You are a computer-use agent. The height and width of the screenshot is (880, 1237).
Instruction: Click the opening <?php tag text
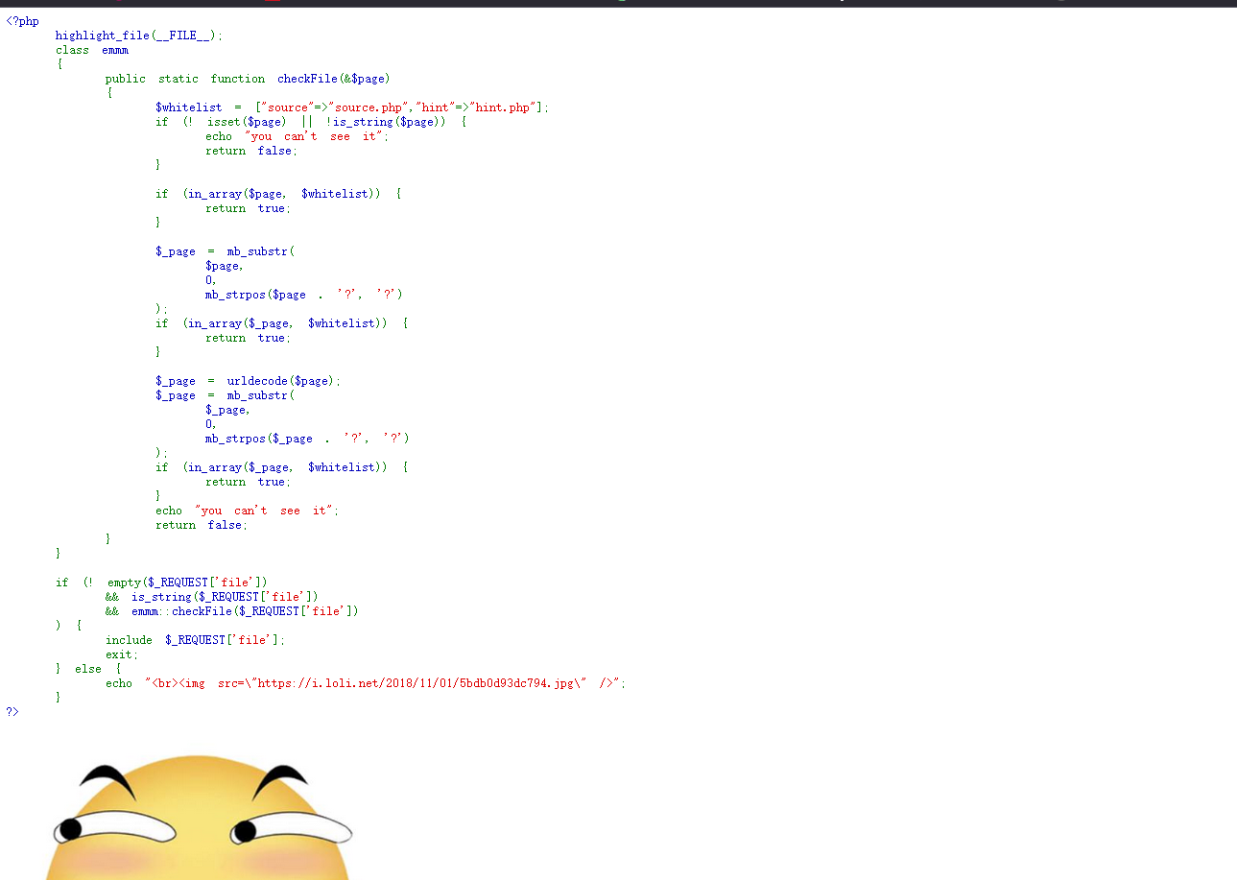point(22,21)
